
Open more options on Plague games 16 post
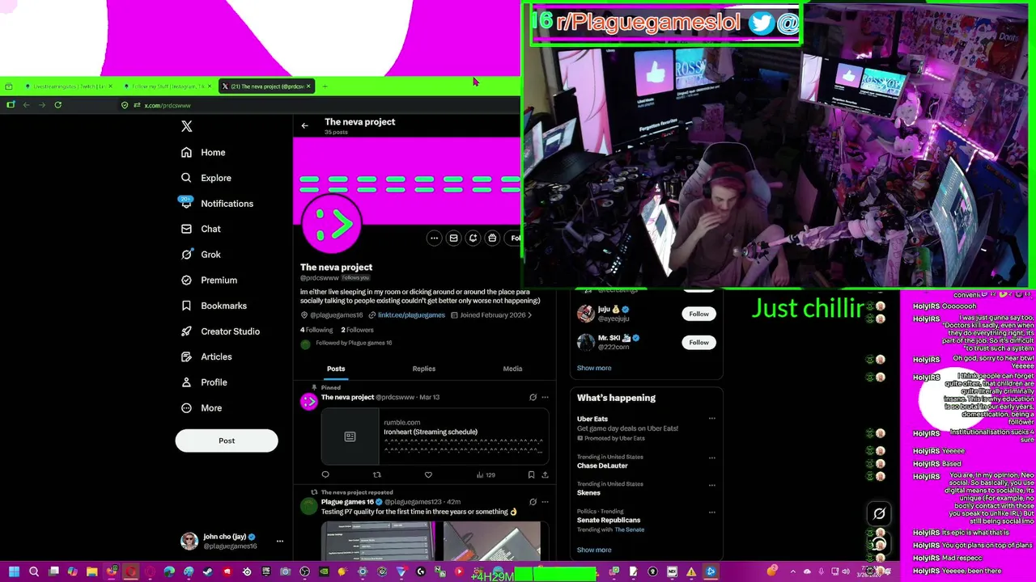pyautogui.click(x=545, y=502)
